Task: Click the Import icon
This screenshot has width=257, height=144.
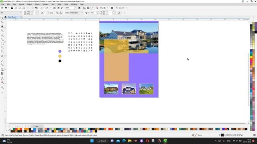Action: 55,8
